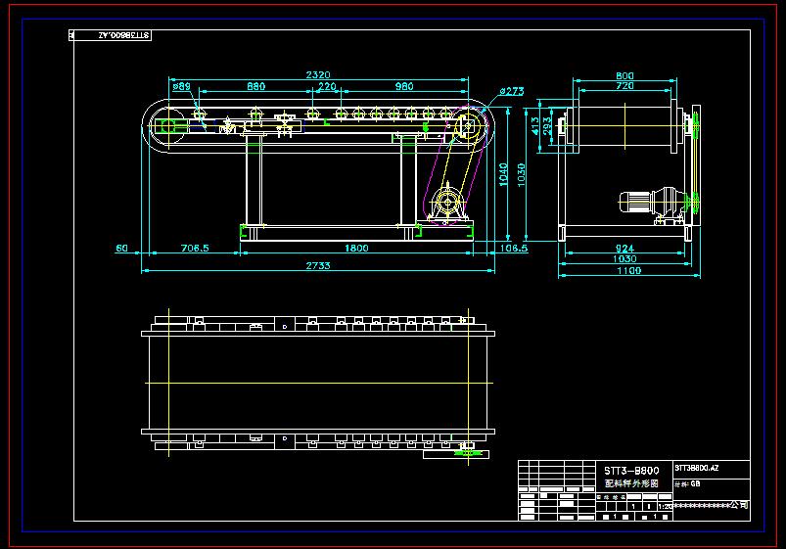Click the 706.5 dimension text
Image resolution: width=786 pixels, height=549 pixels.
click(195, 249)
